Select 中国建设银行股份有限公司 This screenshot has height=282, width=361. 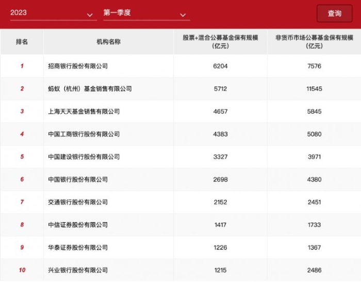click(x=84, y=157)
